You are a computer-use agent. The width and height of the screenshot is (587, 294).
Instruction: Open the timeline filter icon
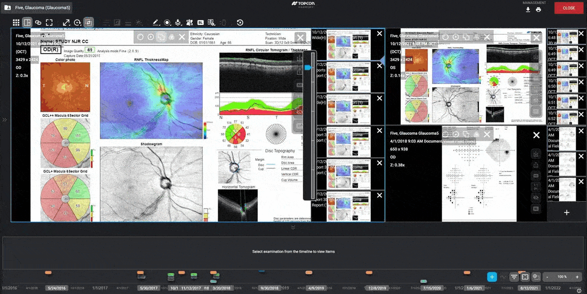pos(514,277)
